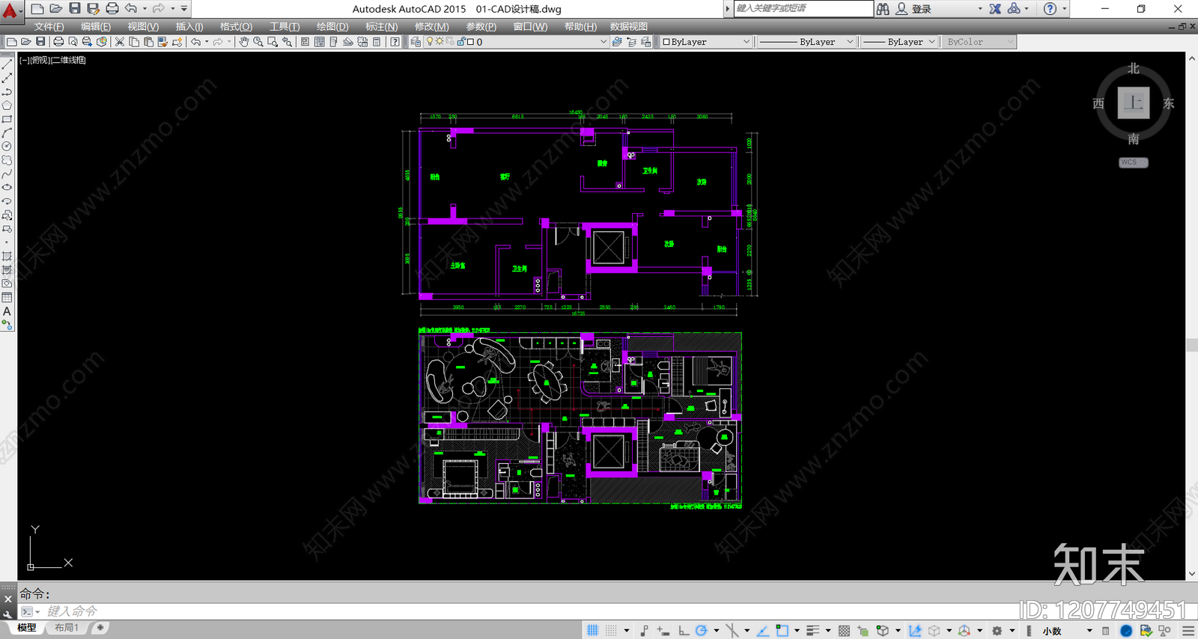Click the 上 top face of ViewCube

pyautogui.click(x=1134, y=103)
